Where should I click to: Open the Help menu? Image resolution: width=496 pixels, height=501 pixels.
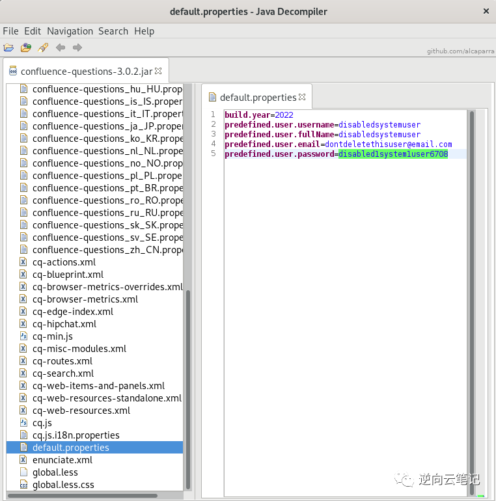pyautogui.click(x=144, y=31)
